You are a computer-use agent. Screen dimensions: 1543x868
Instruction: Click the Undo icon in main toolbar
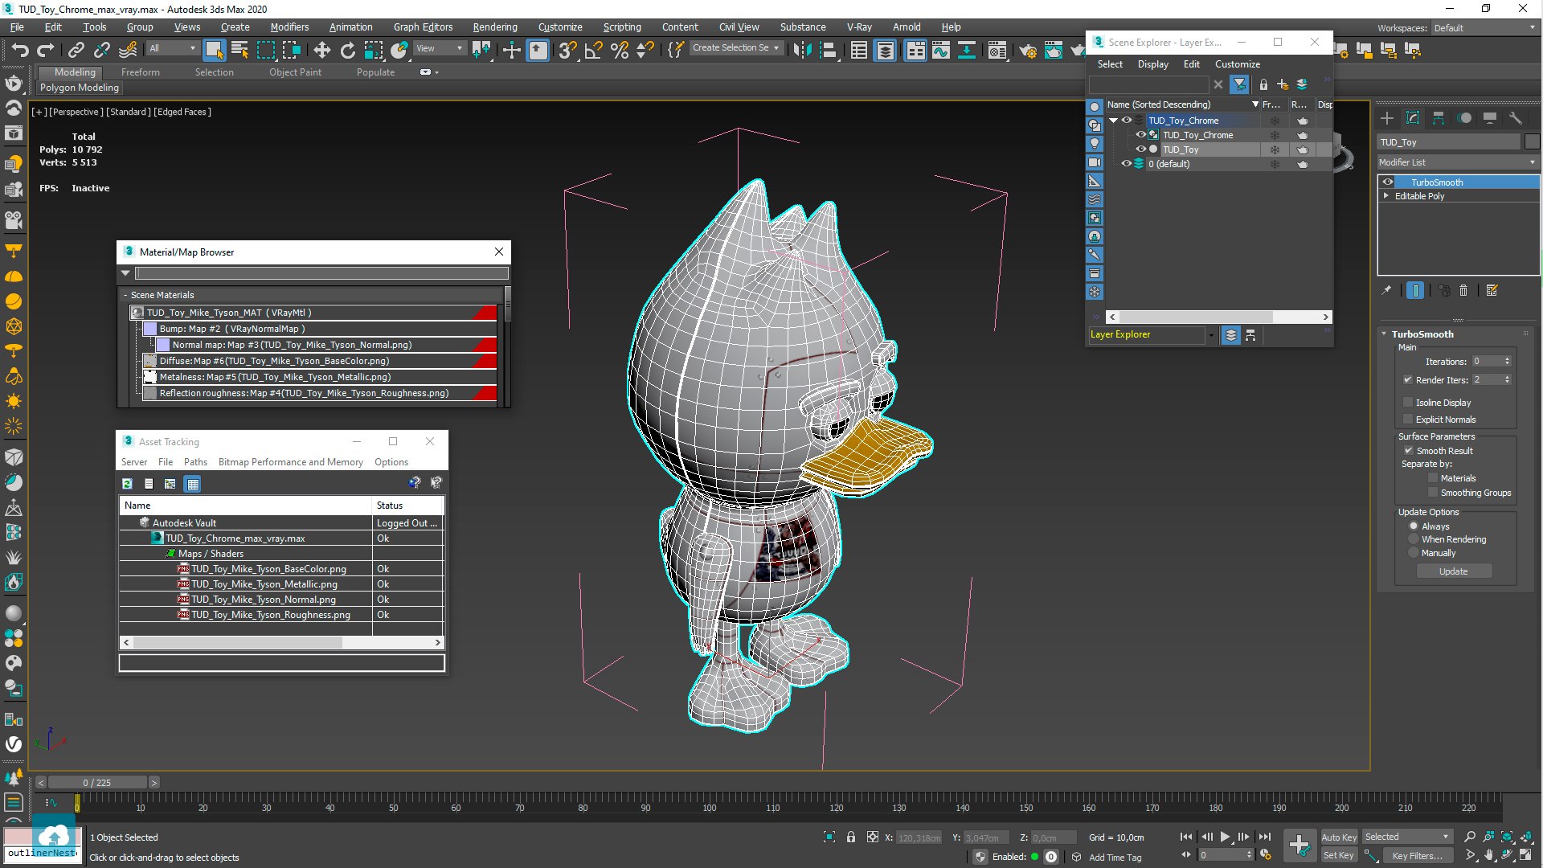20,51
